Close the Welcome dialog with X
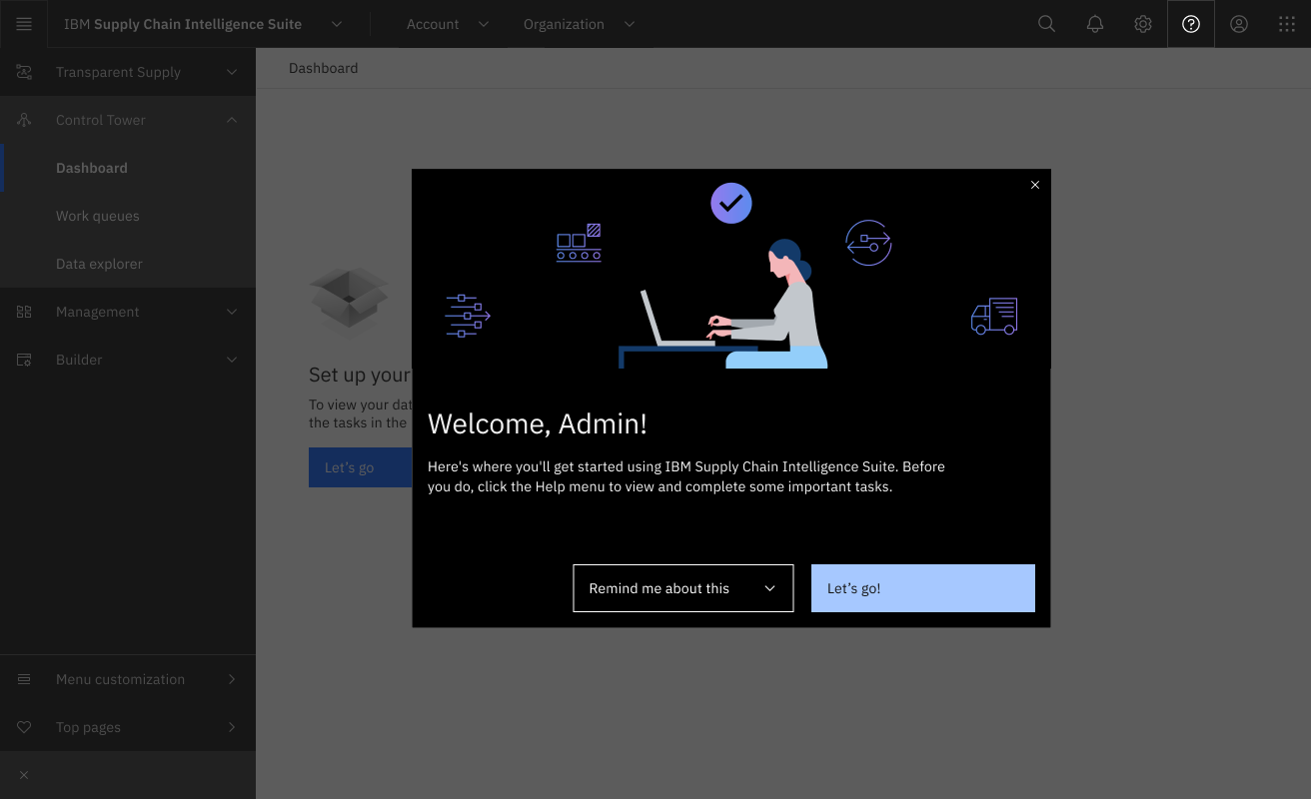The width and height of the screenshot is (1311, 799). (x=1035, y=185)
